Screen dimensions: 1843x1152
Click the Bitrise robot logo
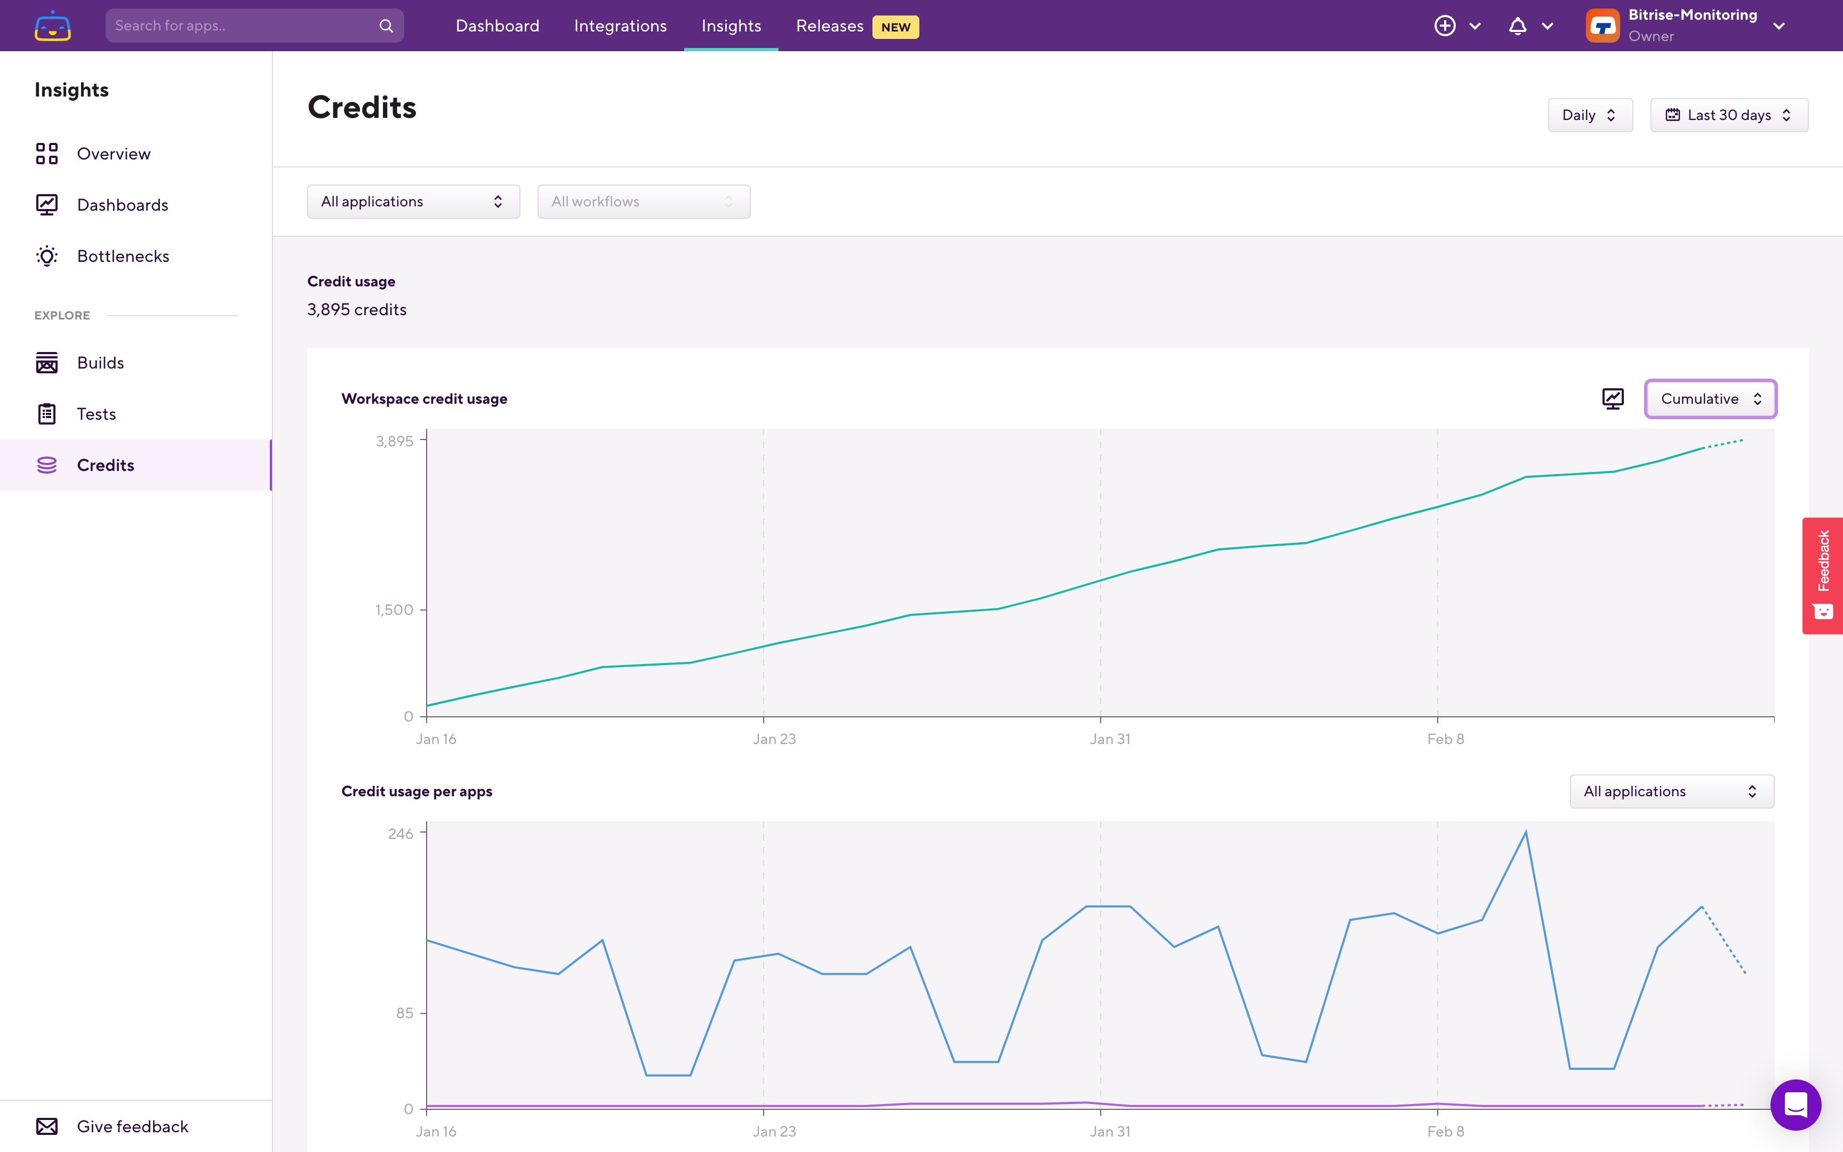tap(53, 26)
